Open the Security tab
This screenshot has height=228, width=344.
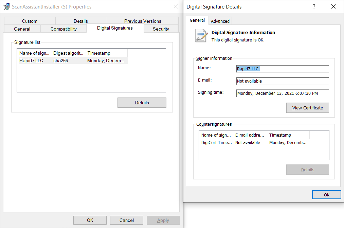[x=161, y=29]
